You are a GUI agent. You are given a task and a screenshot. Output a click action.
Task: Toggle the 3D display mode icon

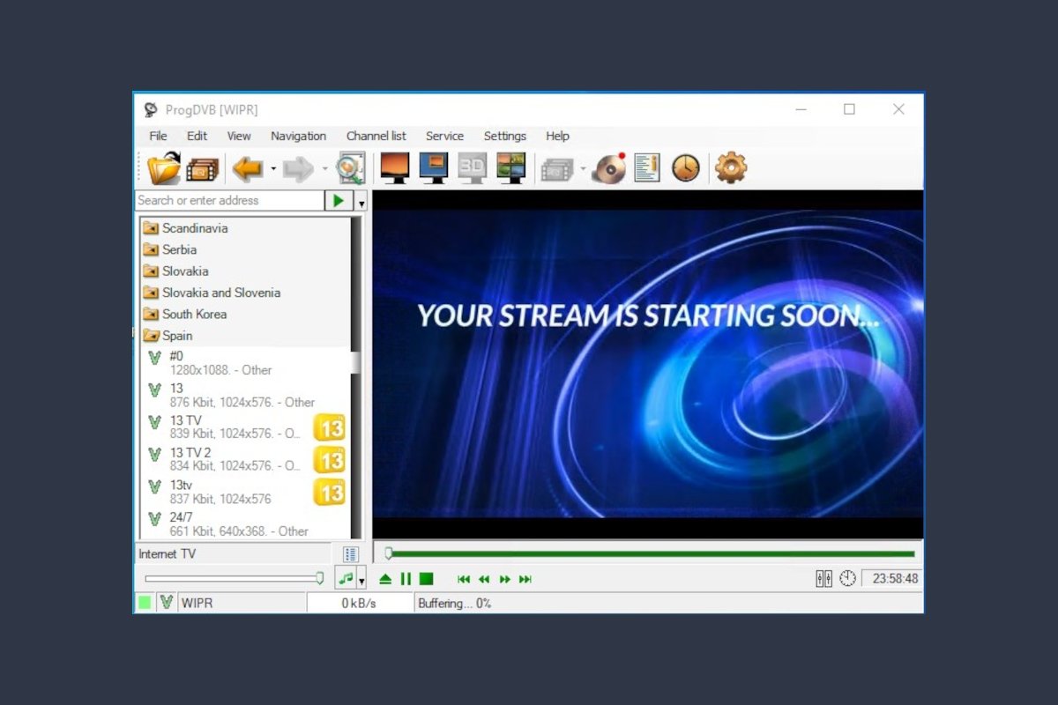472,167
